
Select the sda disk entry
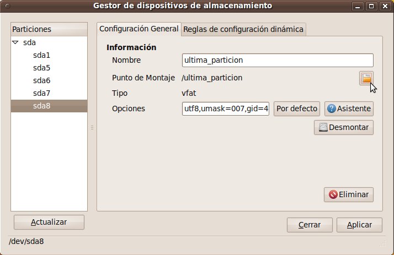pos(29,42)
